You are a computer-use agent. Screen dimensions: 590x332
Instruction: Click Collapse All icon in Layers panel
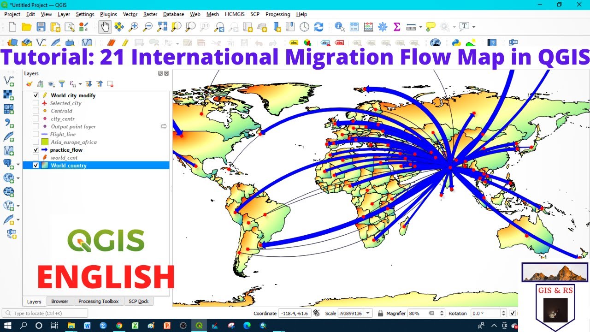100,84
